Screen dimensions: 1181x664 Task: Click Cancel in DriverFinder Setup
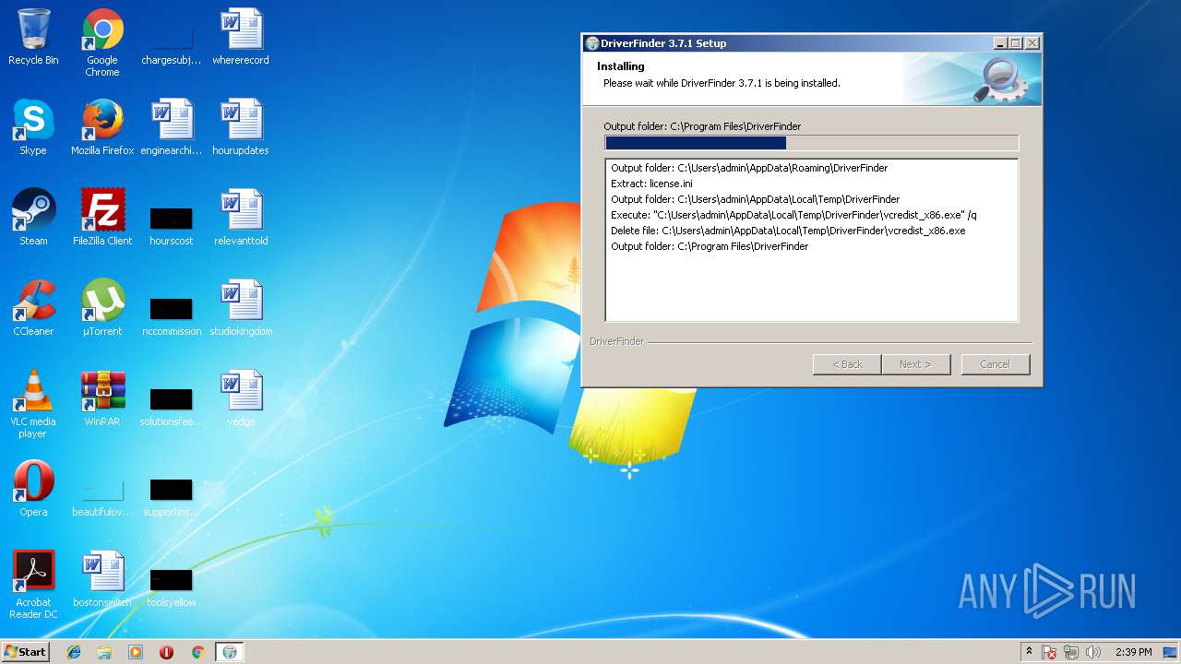pos(995,364)
